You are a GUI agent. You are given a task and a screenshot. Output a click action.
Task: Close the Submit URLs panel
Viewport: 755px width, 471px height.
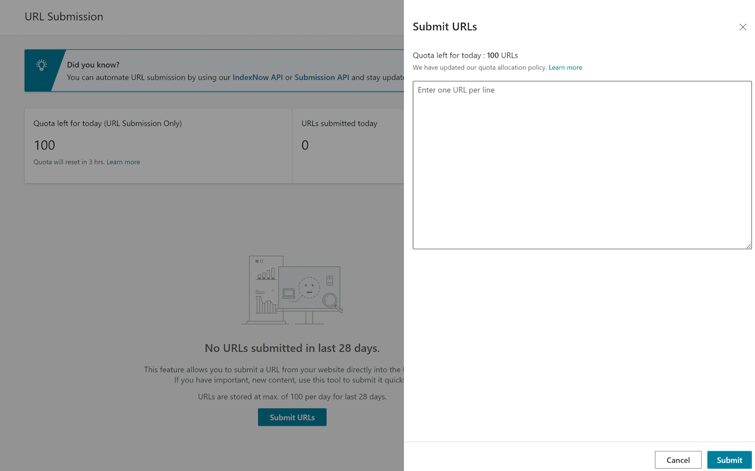(743, 27)
